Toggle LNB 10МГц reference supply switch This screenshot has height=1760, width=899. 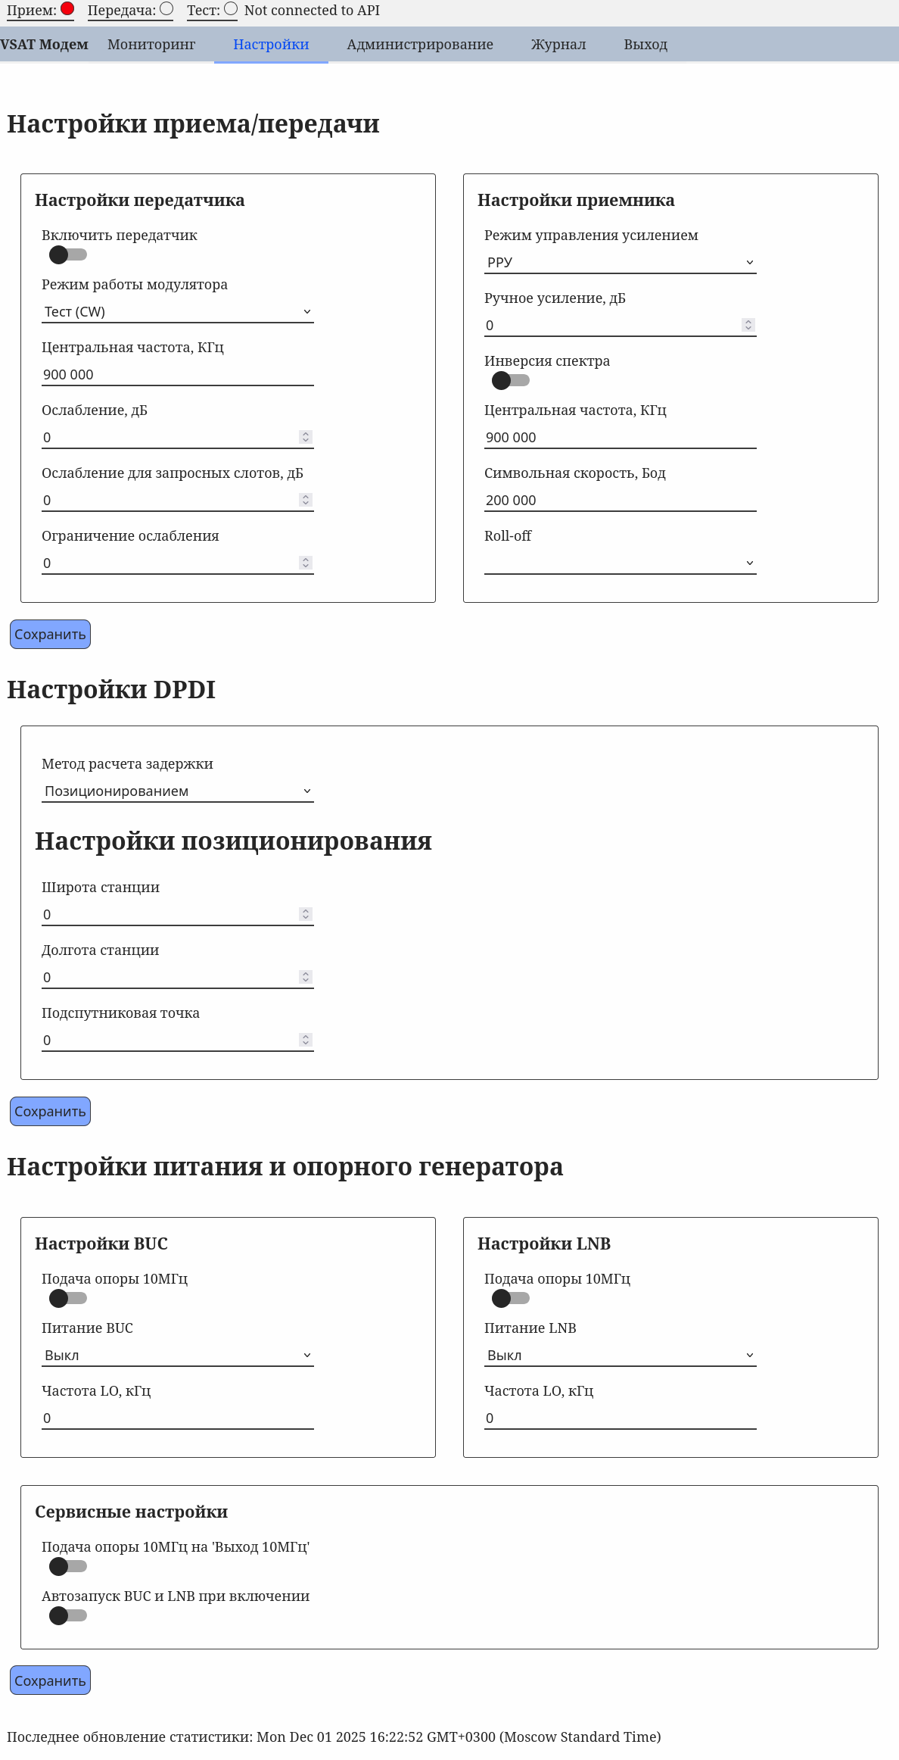(510, 1299)
